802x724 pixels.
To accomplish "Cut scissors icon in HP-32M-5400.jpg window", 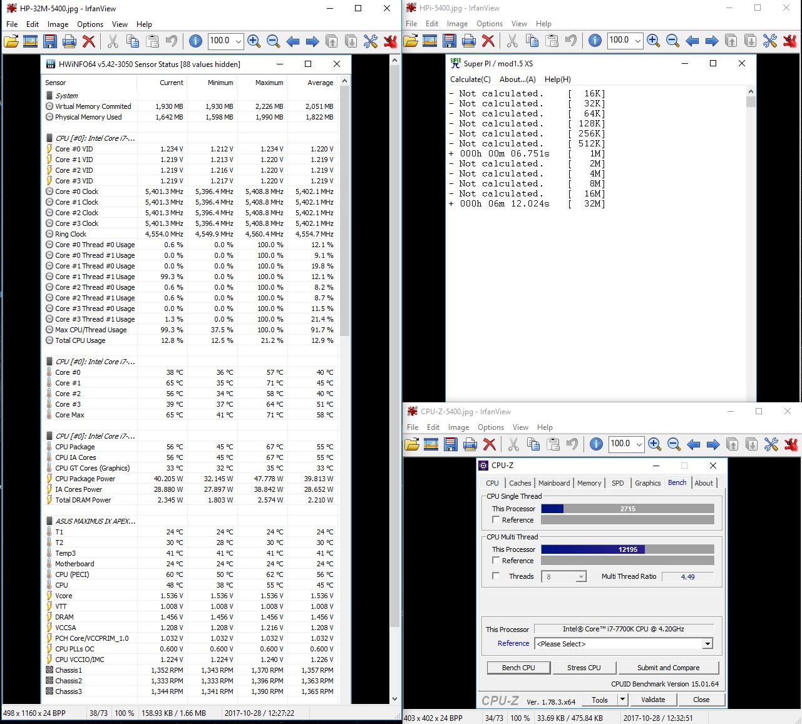I will tap(113, 41).
